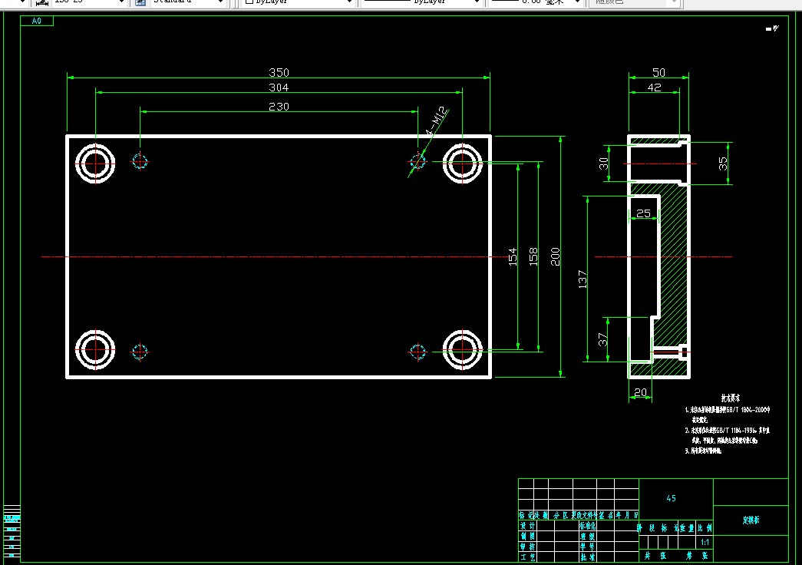Click the 批准 cell in title block

[588, 557]
